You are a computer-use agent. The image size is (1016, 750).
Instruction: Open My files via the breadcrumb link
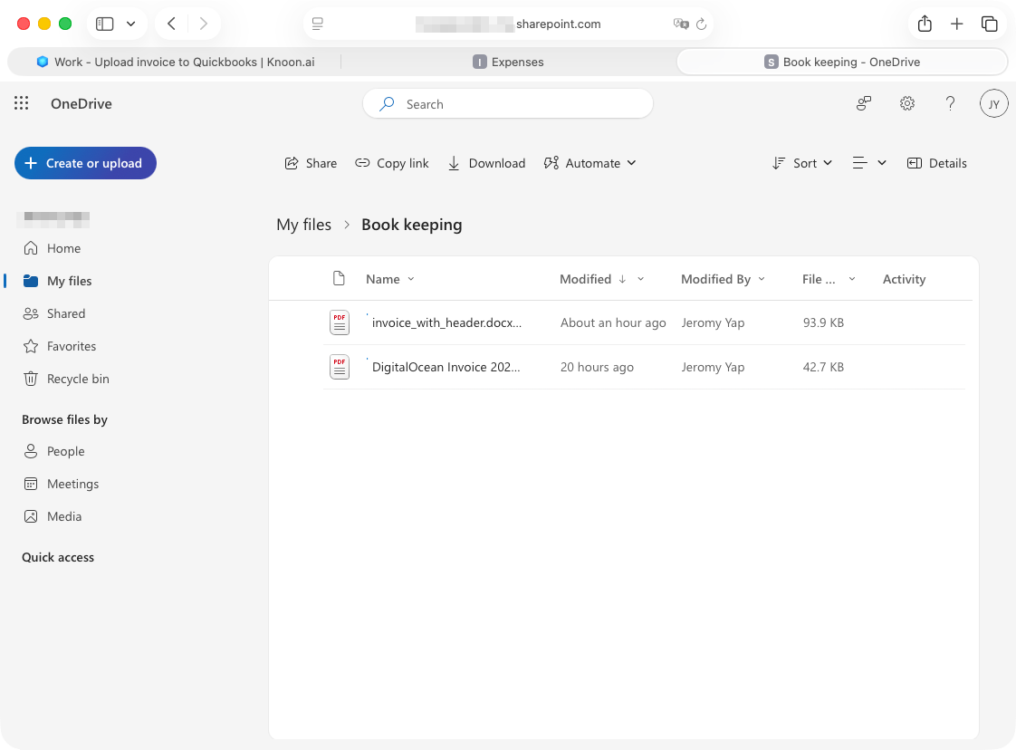coord(303,224)
